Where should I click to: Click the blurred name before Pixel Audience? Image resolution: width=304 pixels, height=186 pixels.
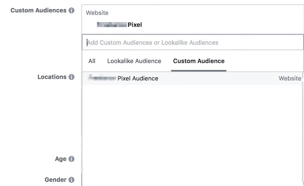(x=102, y=78)
